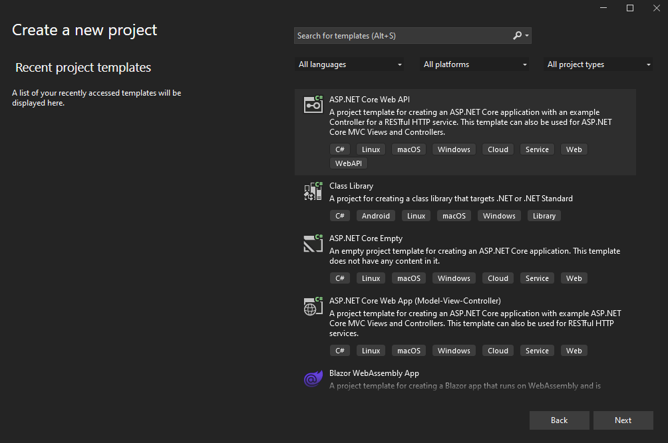Open the All project types dropdown

point(598,64)
